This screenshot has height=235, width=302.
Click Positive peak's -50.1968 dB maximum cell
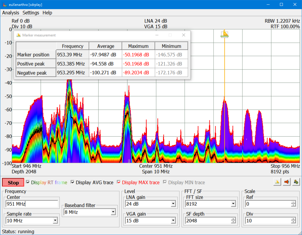click(139, 64)
